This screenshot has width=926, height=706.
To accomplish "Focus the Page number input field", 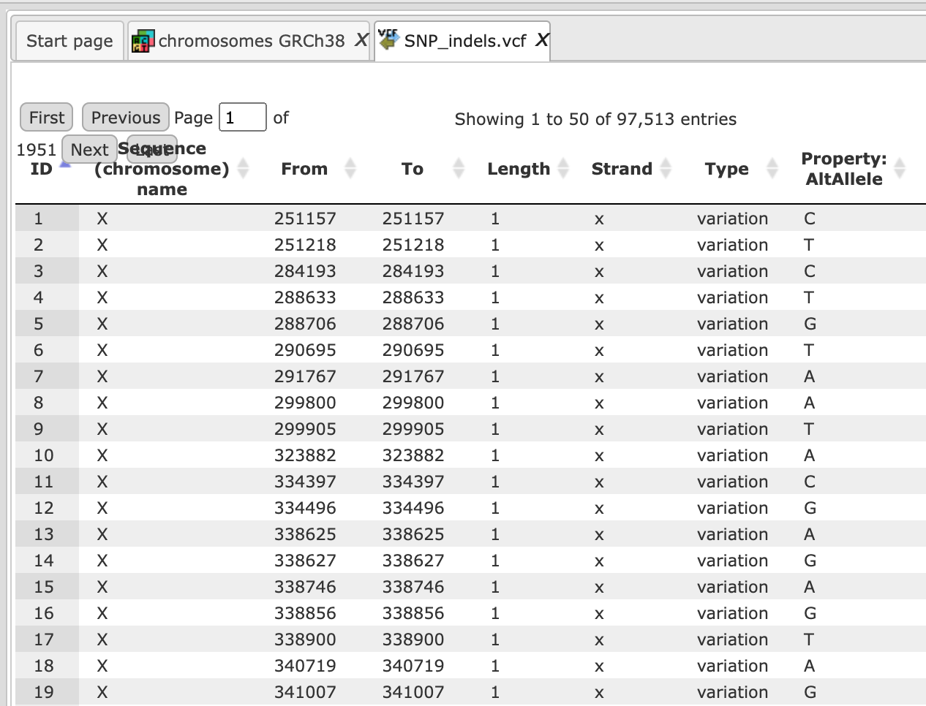I will pyautogui.click(x=243, y=118).
